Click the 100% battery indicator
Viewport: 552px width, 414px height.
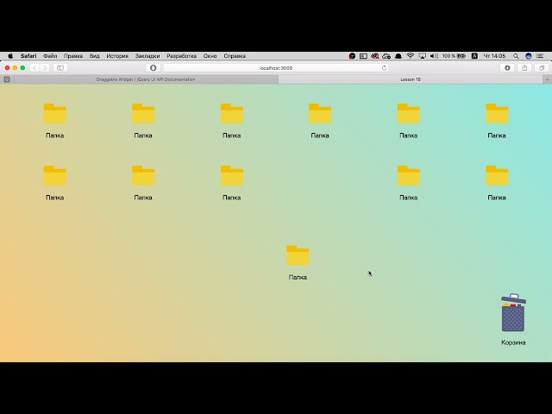tap(455, 56)
